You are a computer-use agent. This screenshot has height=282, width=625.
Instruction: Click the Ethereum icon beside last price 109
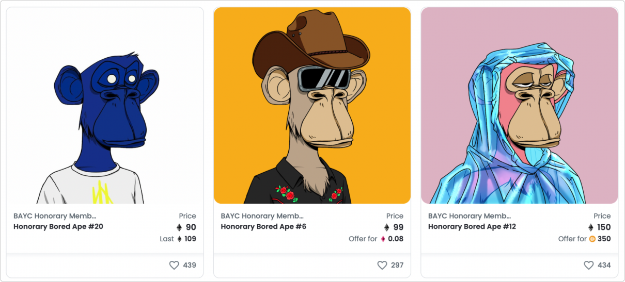click(x=179, y=239)
